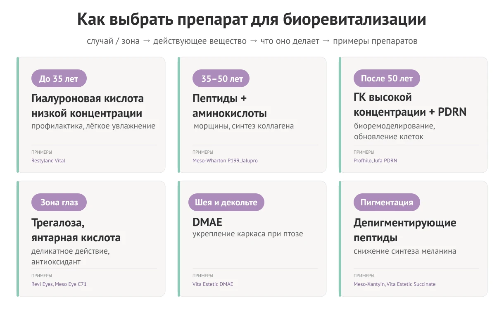Image resolution: width=504 pixels, height=314 pixels.
Task: Click 'ПРИМЕРЫ' label in 'Шея и декольте' card
Action: coord(203,276)
